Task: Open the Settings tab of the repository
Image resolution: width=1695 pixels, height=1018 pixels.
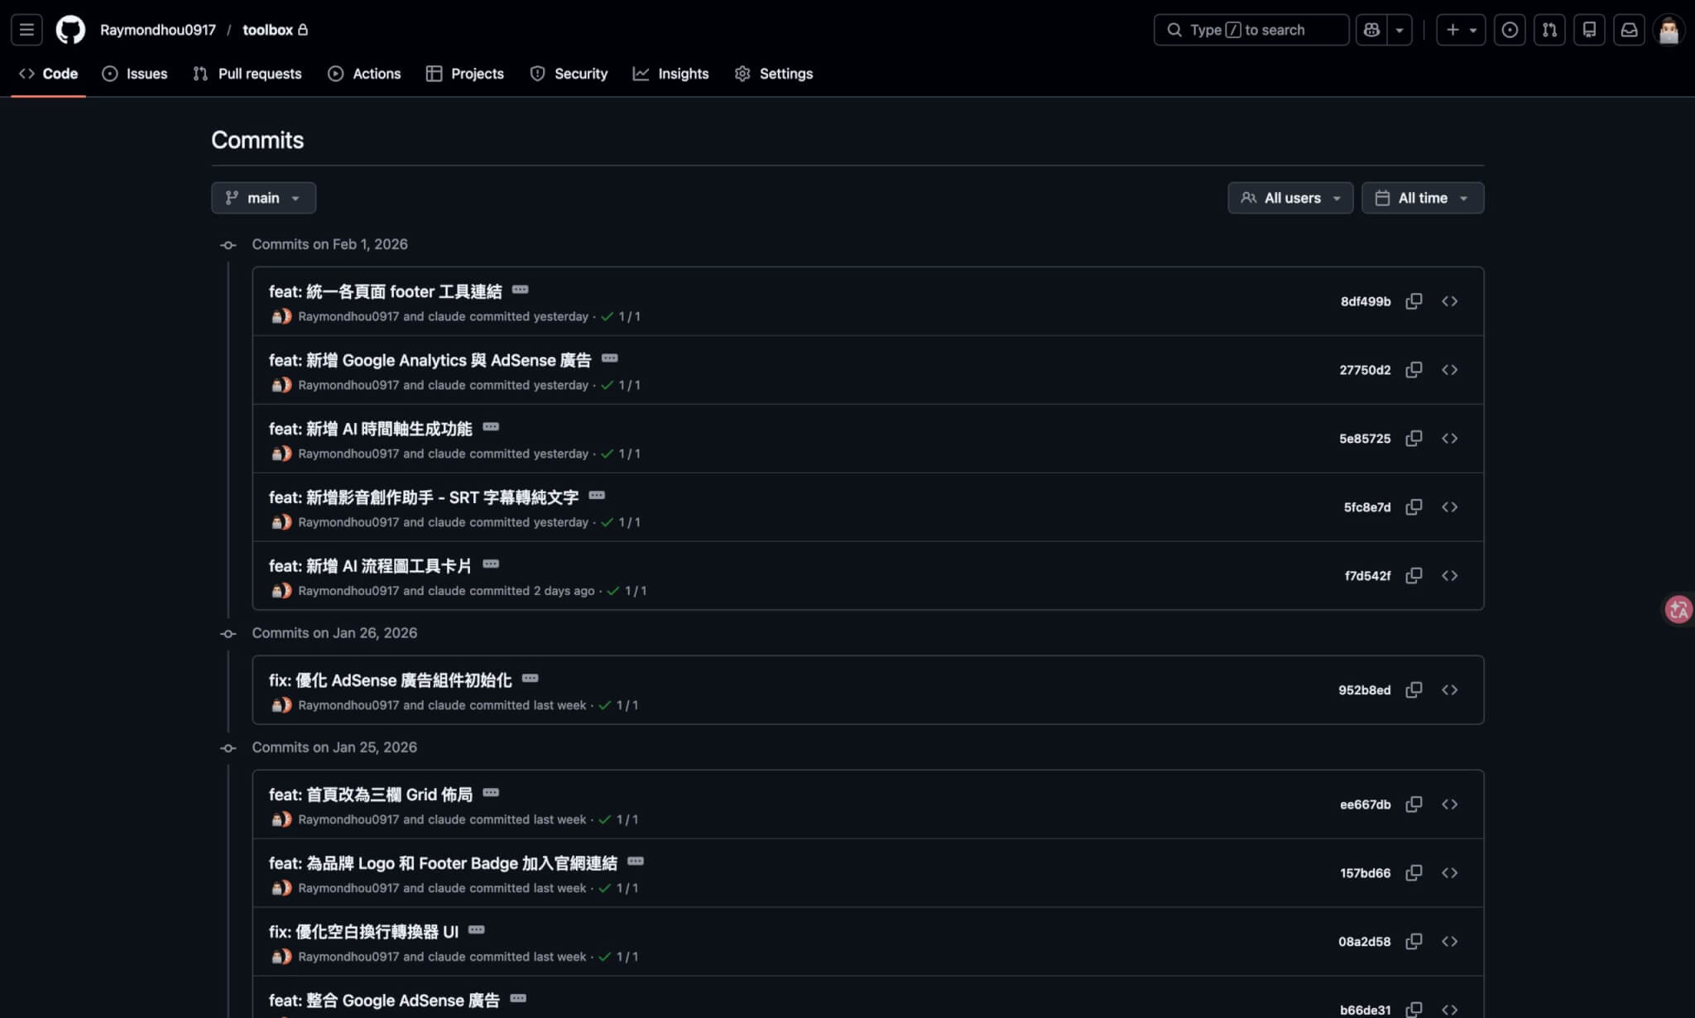Action: point(773,74)
